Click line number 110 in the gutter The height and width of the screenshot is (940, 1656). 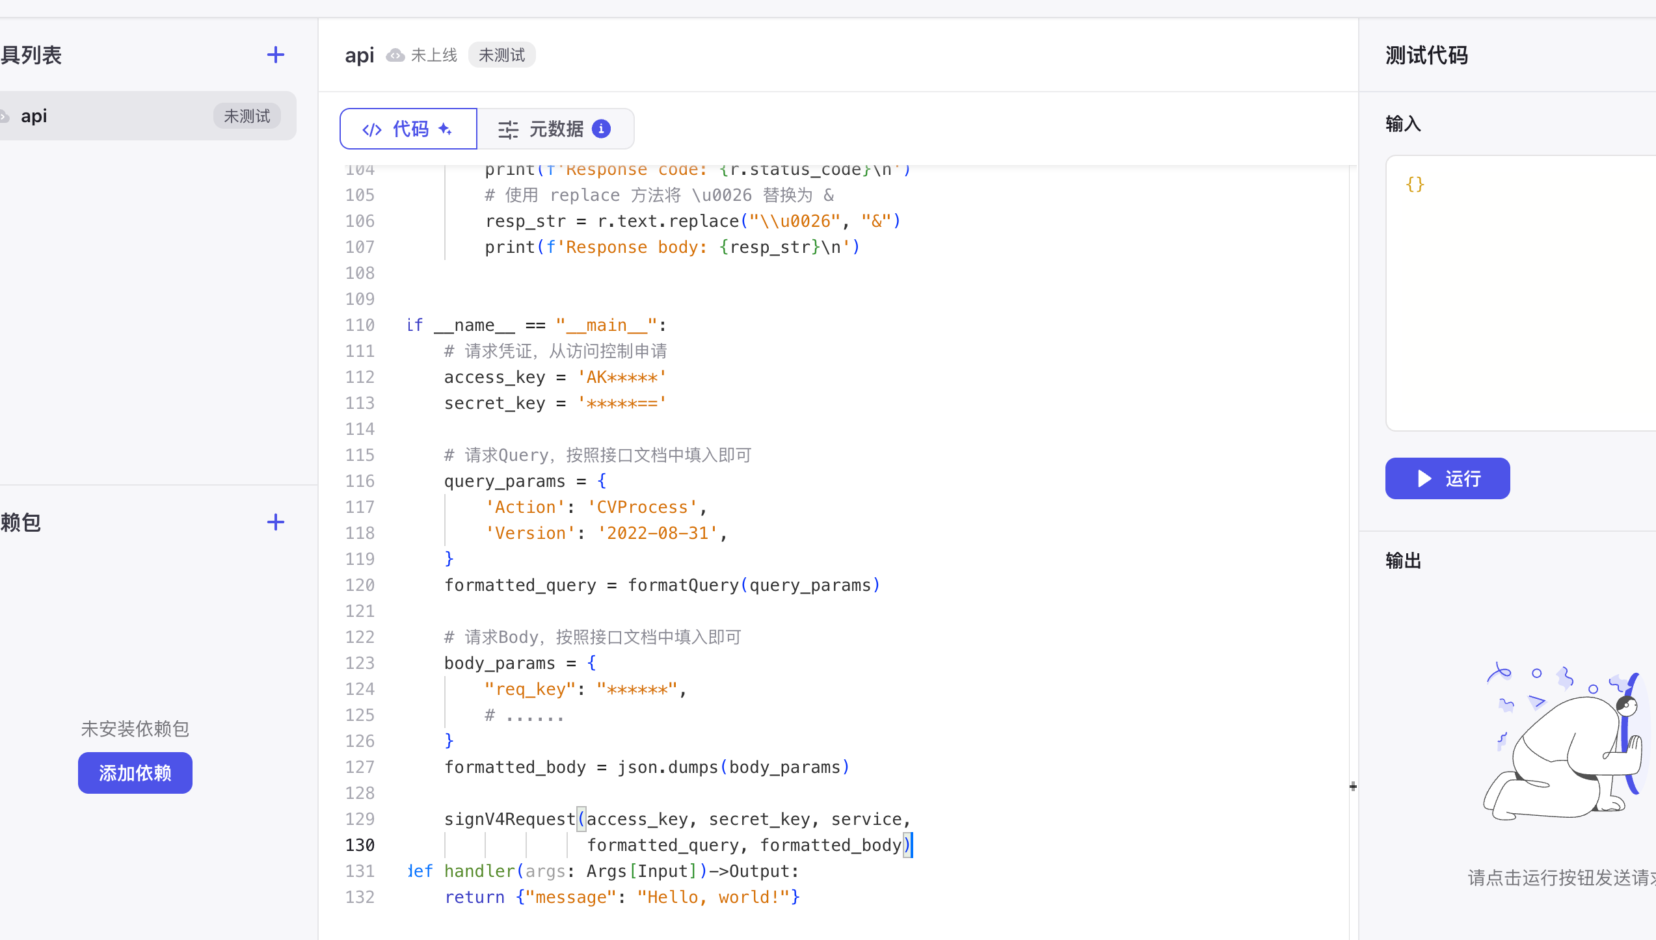click(360, 325)
